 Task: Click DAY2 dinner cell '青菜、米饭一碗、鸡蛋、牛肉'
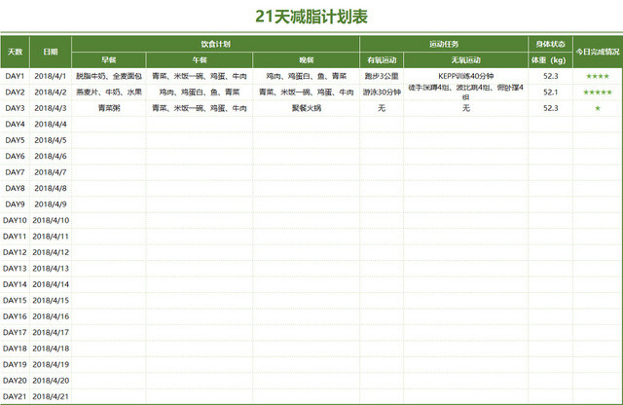(x=307, y=92)
